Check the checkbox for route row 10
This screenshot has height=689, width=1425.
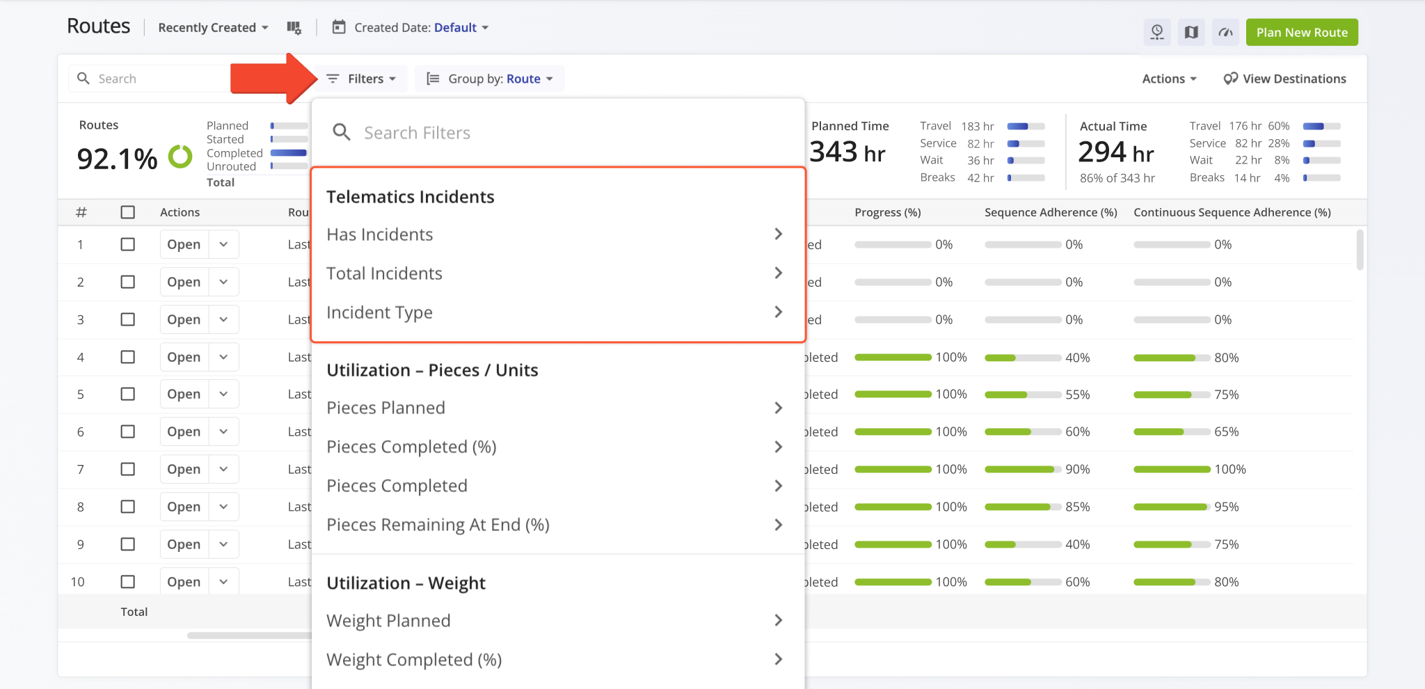coord(128,582)
